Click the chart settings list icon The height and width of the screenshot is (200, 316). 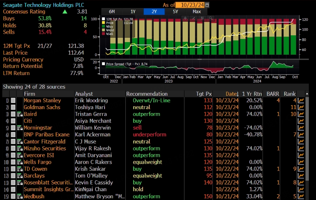(202, 18)
